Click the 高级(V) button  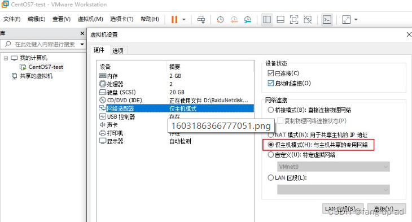(x=387, y=208)
